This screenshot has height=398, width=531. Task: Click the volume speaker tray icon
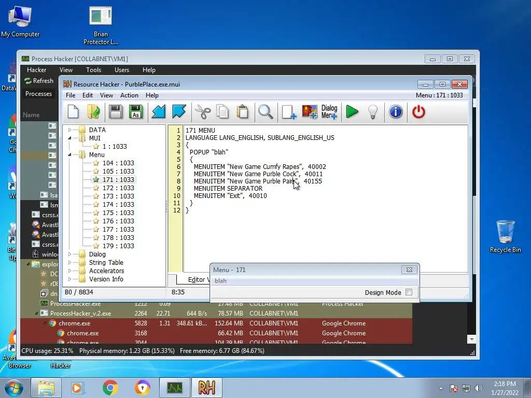tap(479, 388)
